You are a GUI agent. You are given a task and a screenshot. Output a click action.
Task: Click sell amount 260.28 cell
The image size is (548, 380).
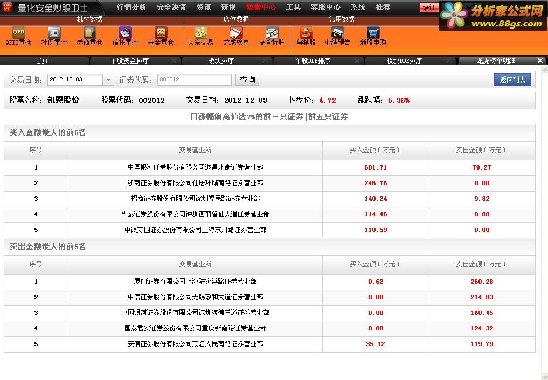tap(482, 282)
